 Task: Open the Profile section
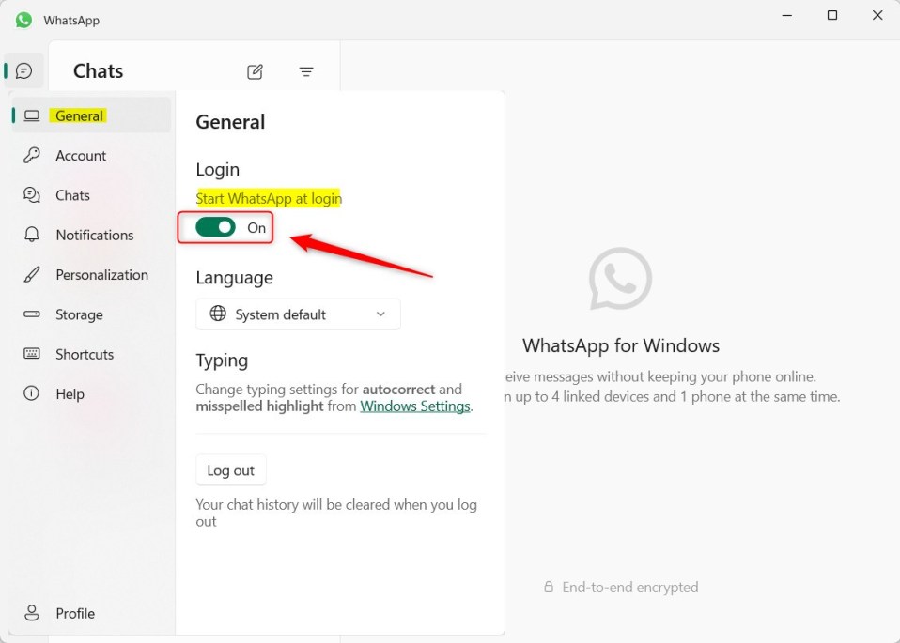[x=91, y=613]
